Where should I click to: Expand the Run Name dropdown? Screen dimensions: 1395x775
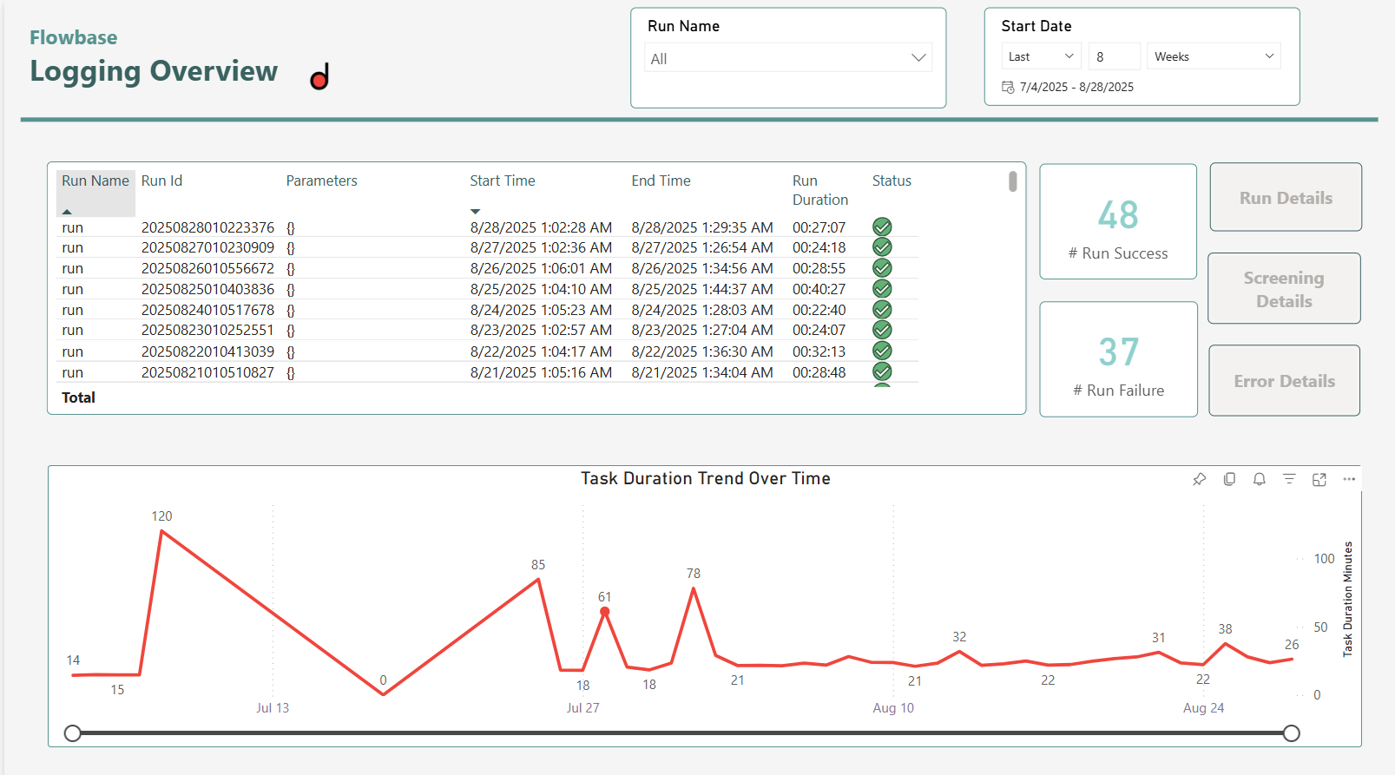pos(918,58)
